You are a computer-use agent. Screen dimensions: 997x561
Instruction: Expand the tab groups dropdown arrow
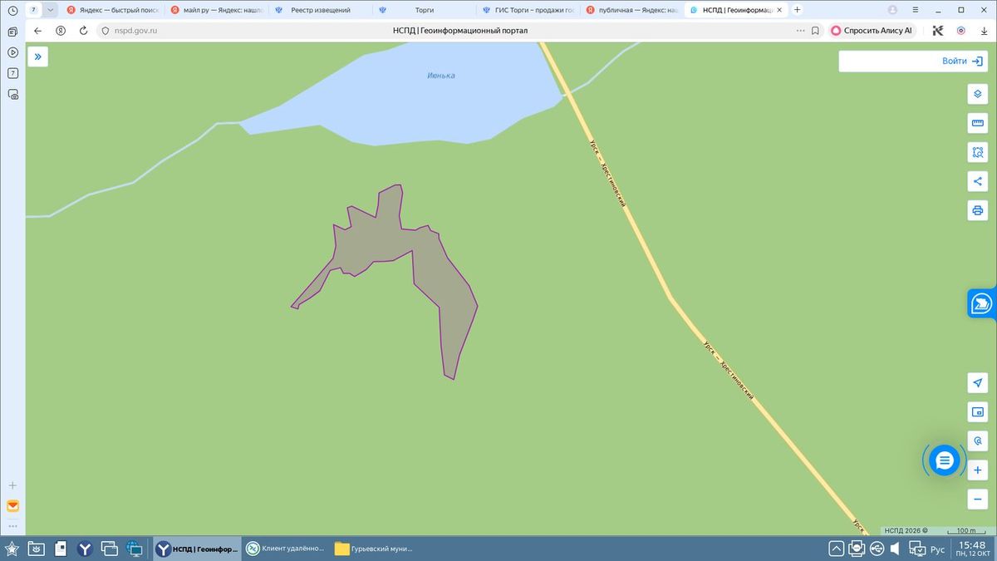[51, 10]
